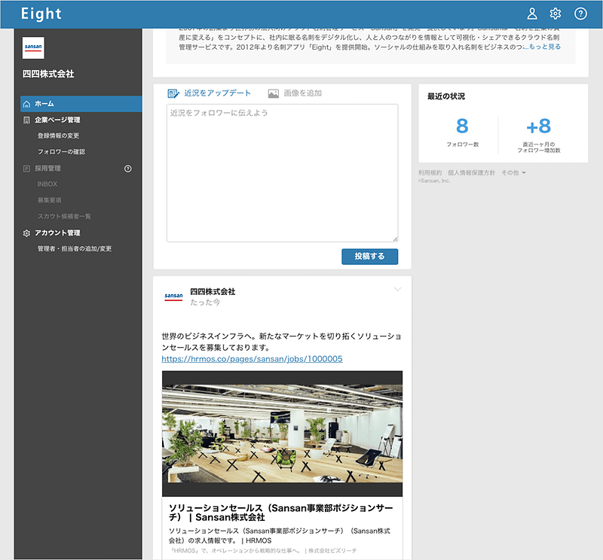
Task: Click the sansan company logo in sidebar
Action: [33, 47]
